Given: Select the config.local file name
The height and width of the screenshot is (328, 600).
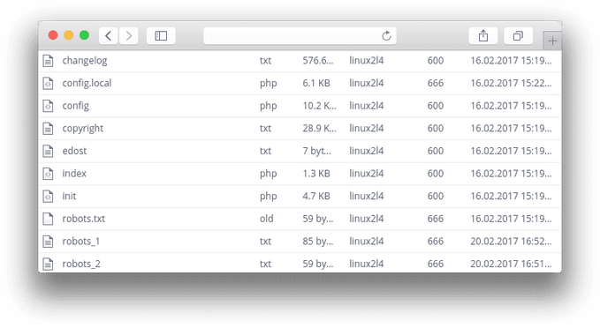Looking at the screenshot, I should click(x=87, y=83).
